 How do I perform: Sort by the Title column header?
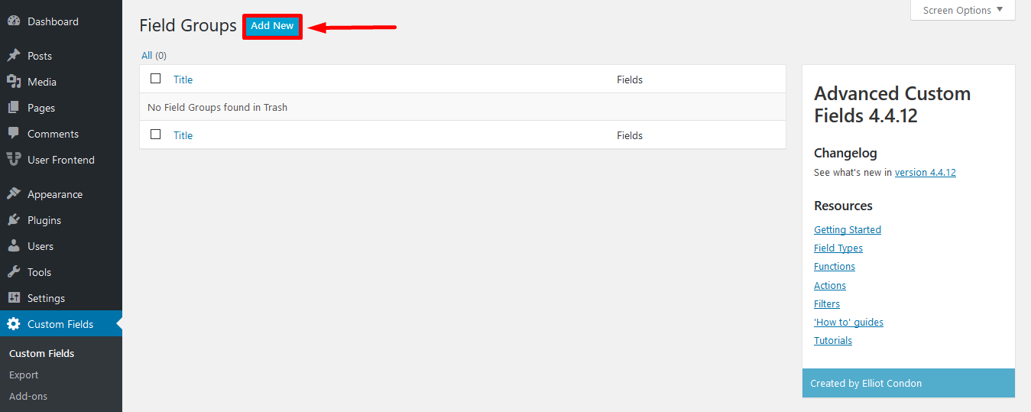pyautogui.click(x=183, y=79)
